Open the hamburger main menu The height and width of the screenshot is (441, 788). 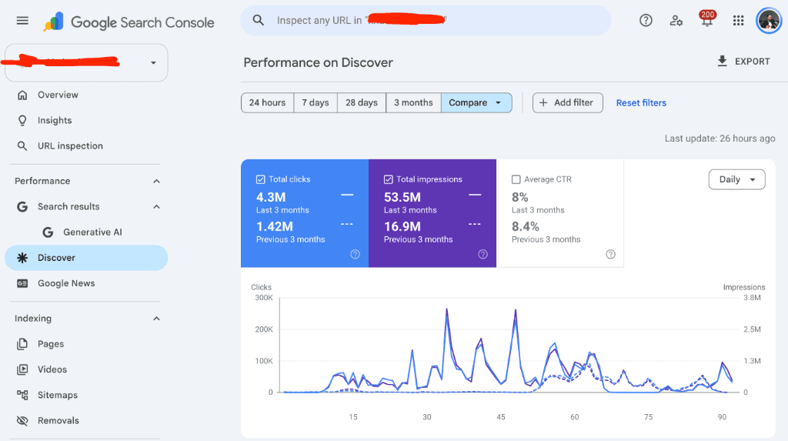(x=22, y=21)
